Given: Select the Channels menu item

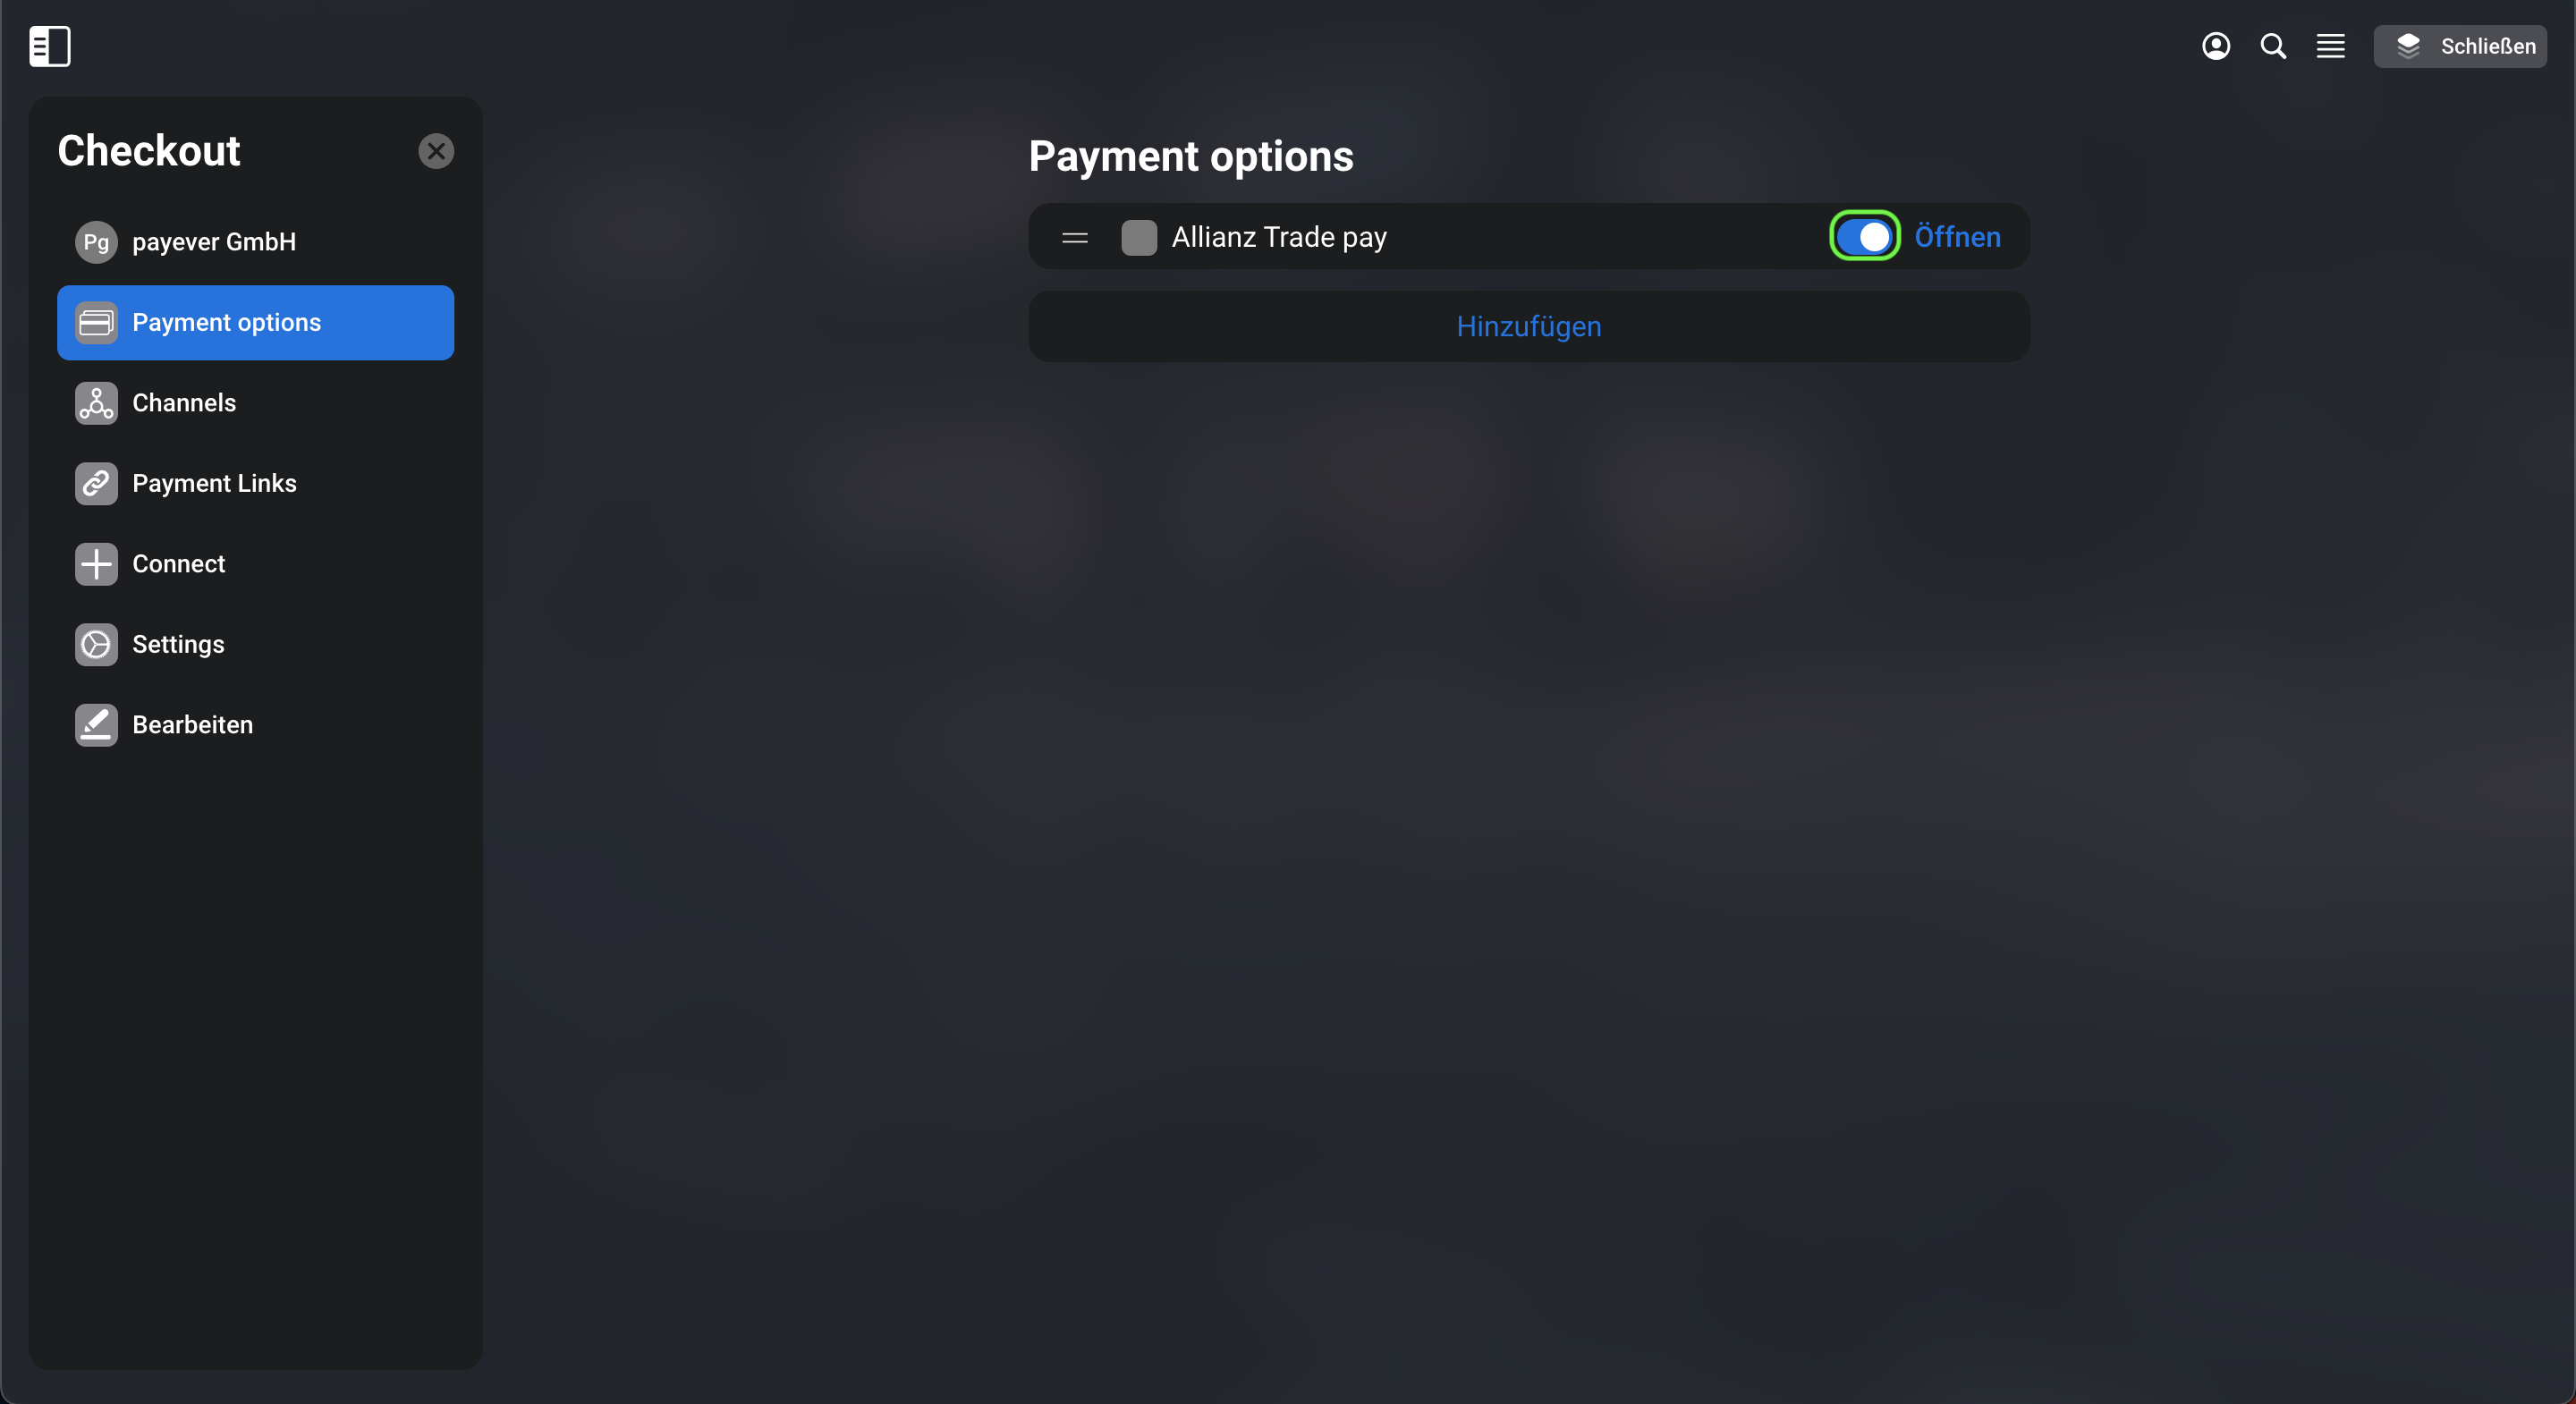Looking at the screenshot, I should coord(255,403).
